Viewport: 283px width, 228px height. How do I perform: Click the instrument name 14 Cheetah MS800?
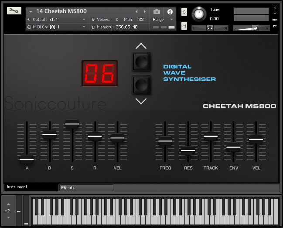61,11
